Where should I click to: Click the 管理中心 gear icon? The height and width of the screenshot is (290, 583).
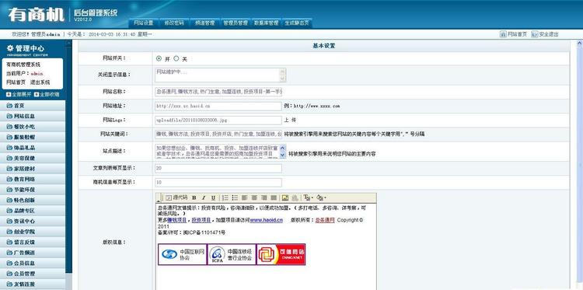pos(10,48)
